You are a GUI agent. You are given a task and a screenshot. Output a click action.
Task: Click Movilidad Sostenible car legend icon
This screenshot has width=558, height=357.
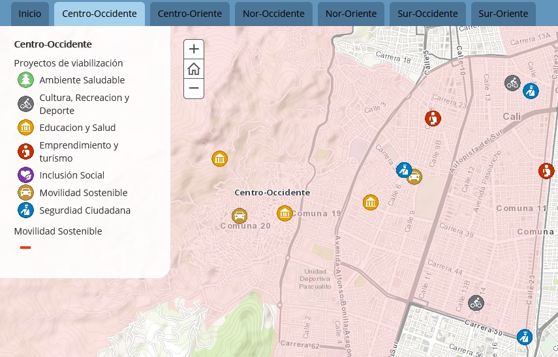[25, 193]
